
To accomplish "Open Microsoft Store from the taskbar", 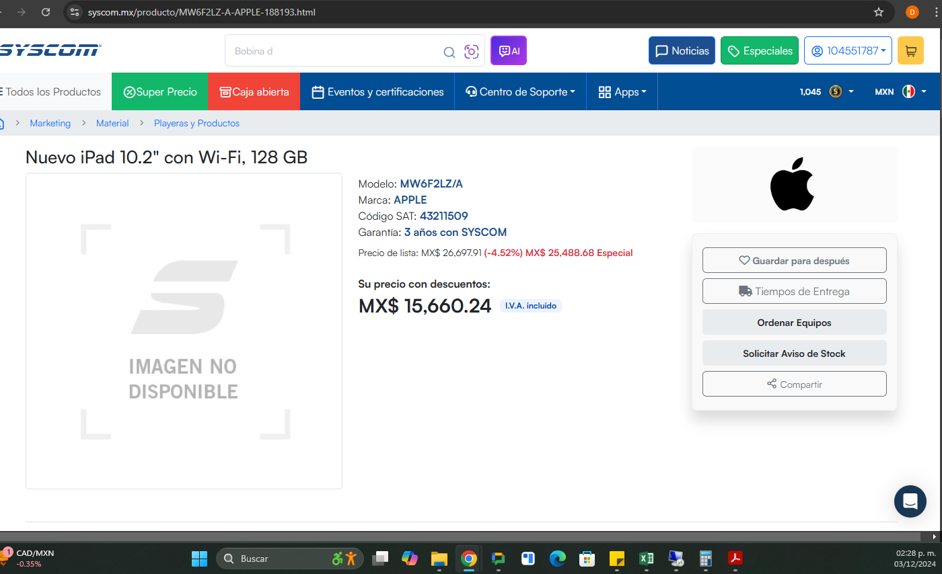I will click(587, 559).
